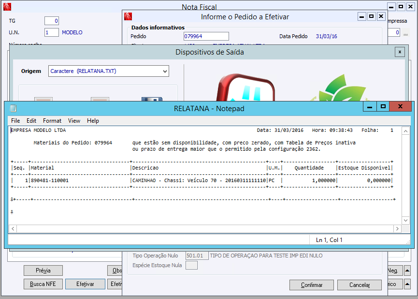Close the Dispositivos de Saída dialog
Image resolution: width=418 pixels, height=299 pixels.
coord(400,52)
